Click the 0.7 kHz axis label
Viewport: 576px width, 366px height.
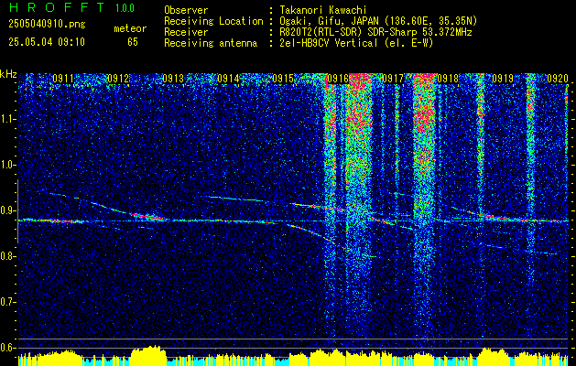(7, 302)
